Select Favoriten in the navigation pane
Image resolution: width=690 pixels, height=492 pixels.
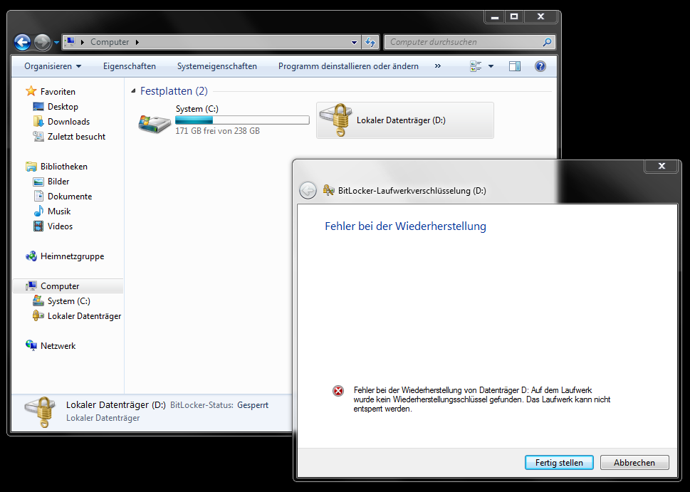coord(58,92)
